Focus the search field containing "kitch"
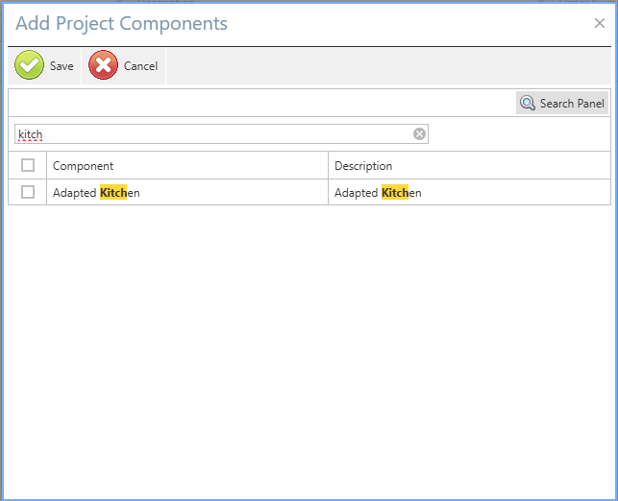The width and height of the screenshot is (618, 501). (211, 134)
